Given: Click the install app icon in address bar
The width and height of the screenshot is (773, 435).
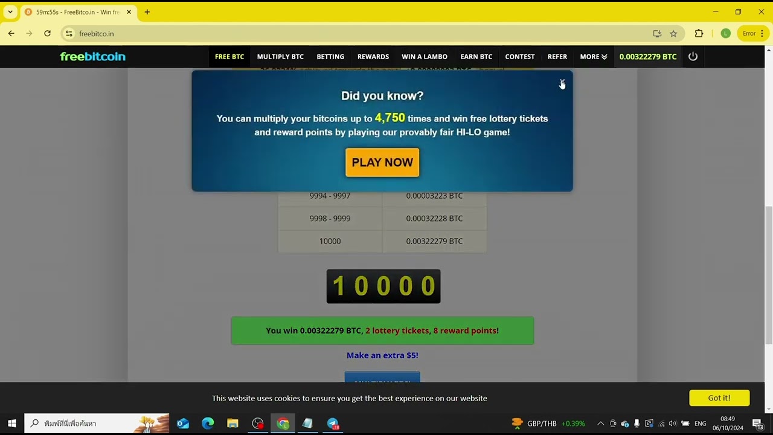Looking at the screenshot, I should click(657, 34).
